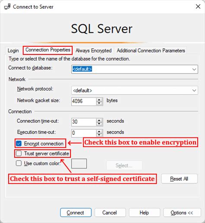Collapse the dialog with Options <<
Viewport: 205px width, 223px height.
(182, 213)
